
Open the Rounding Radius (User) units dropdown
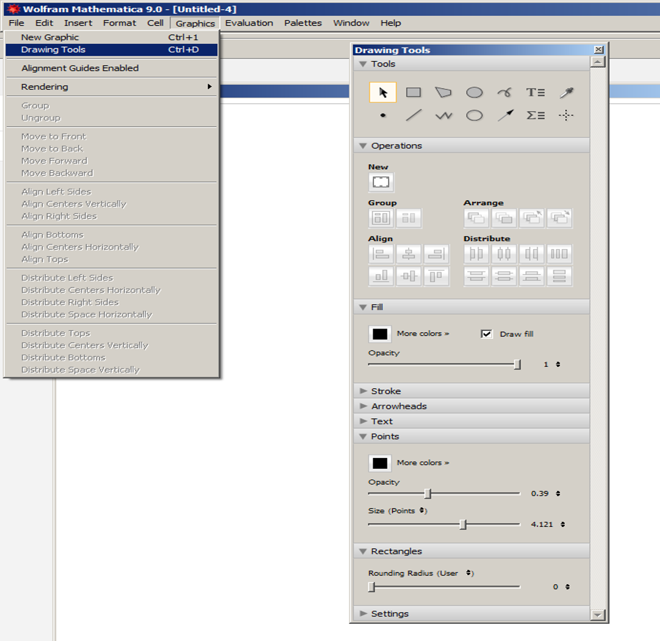[468, 573]
